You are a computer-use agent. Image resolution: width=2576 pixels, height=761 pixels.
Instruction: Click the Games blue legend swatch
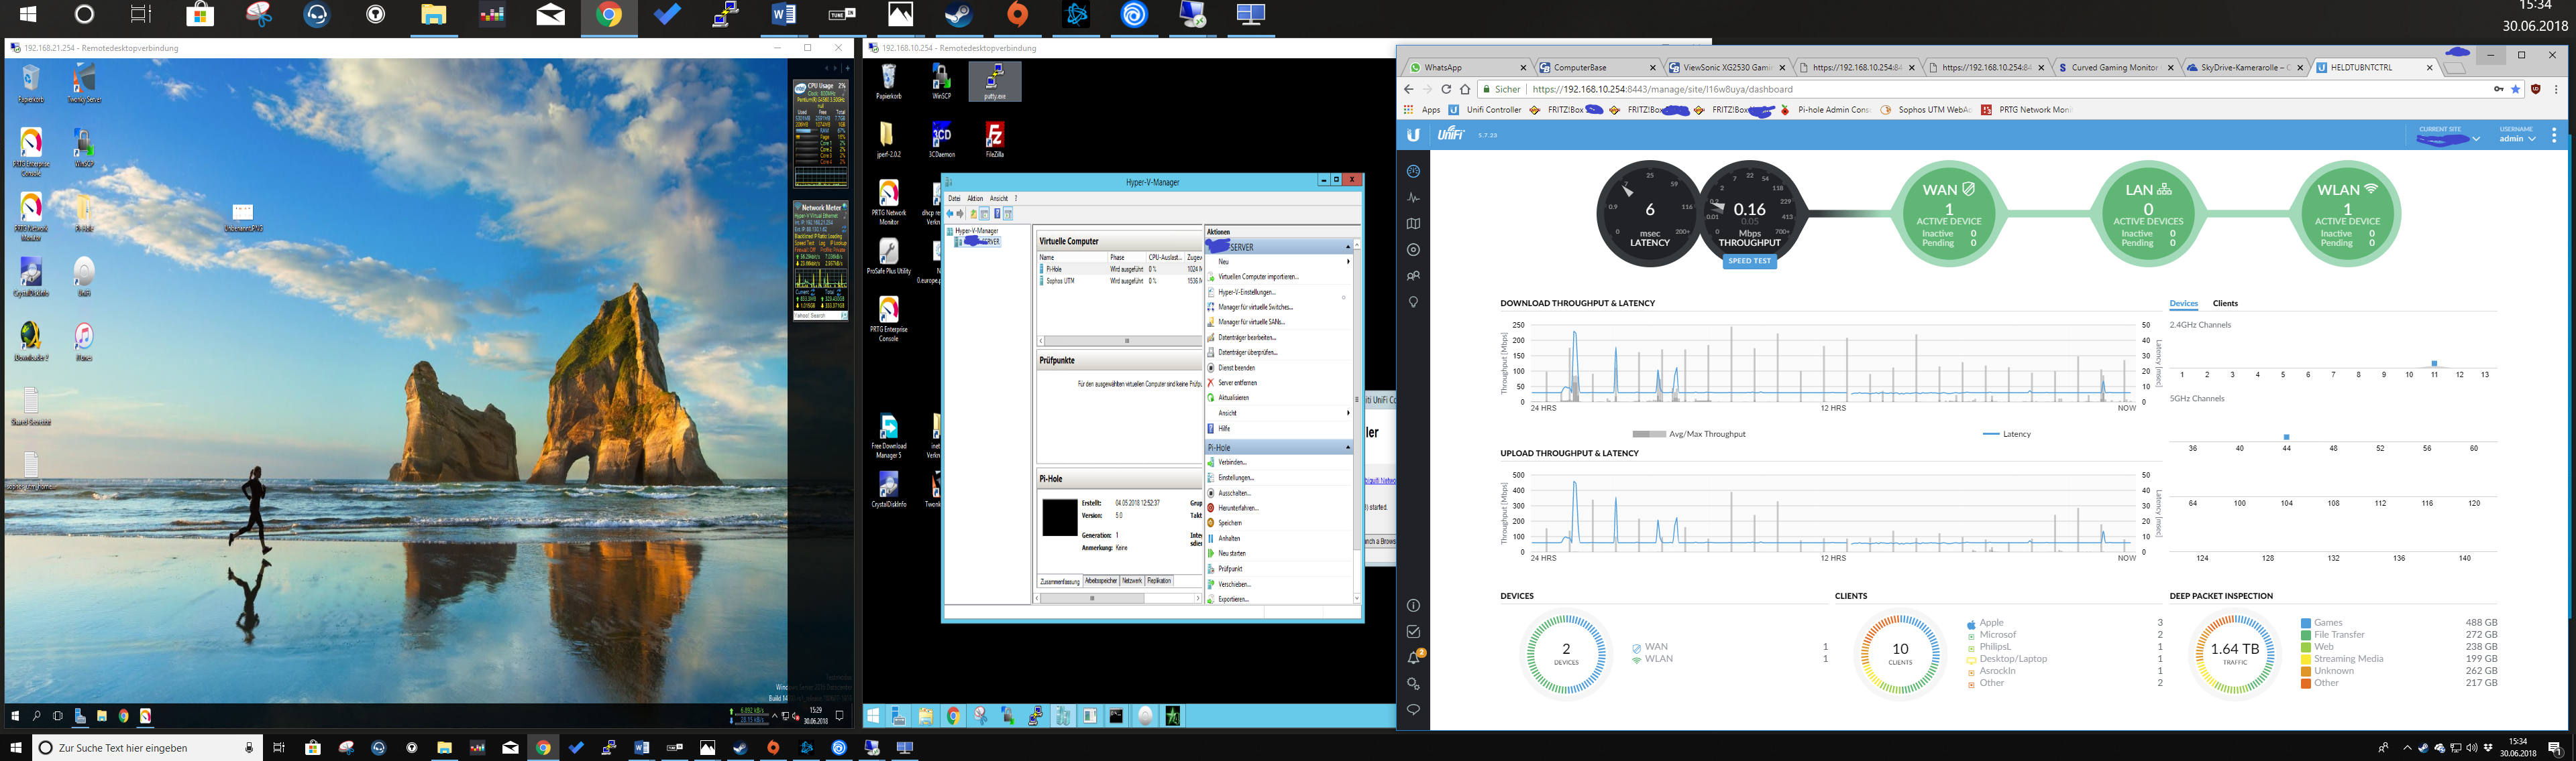[2306, 623]
